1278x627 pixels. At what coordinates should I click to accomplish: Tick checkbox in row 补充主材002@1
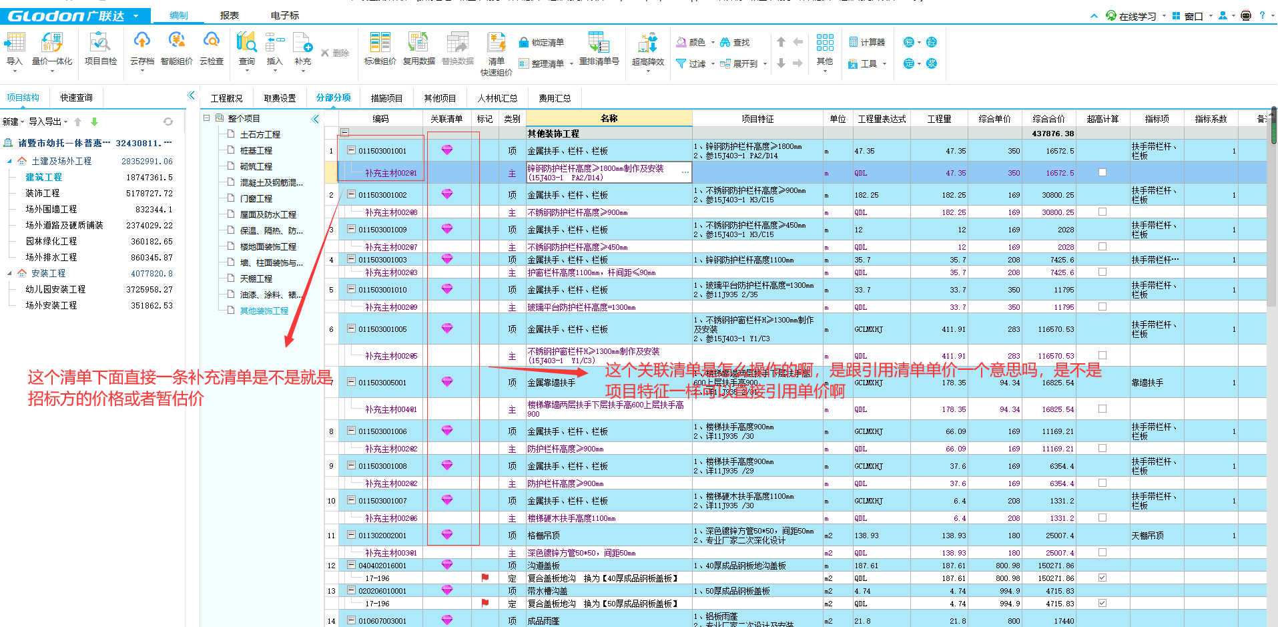[x=1102, y=172]
